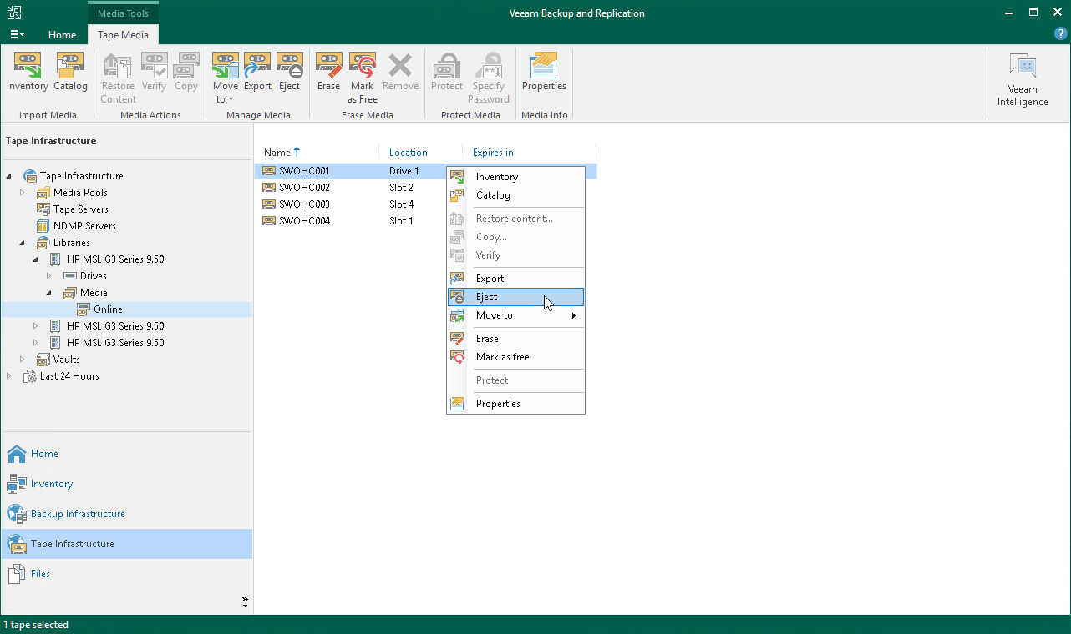Click the Drive 1 location cell

tap(404, 171)
